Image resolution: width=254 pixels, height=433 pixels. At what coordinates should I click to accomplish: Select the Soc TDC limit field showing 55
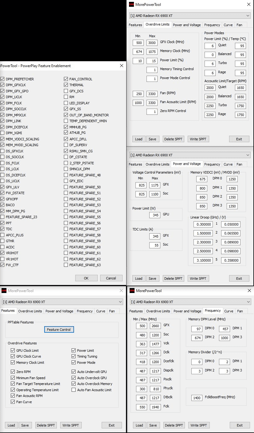[x=155, y=245]
